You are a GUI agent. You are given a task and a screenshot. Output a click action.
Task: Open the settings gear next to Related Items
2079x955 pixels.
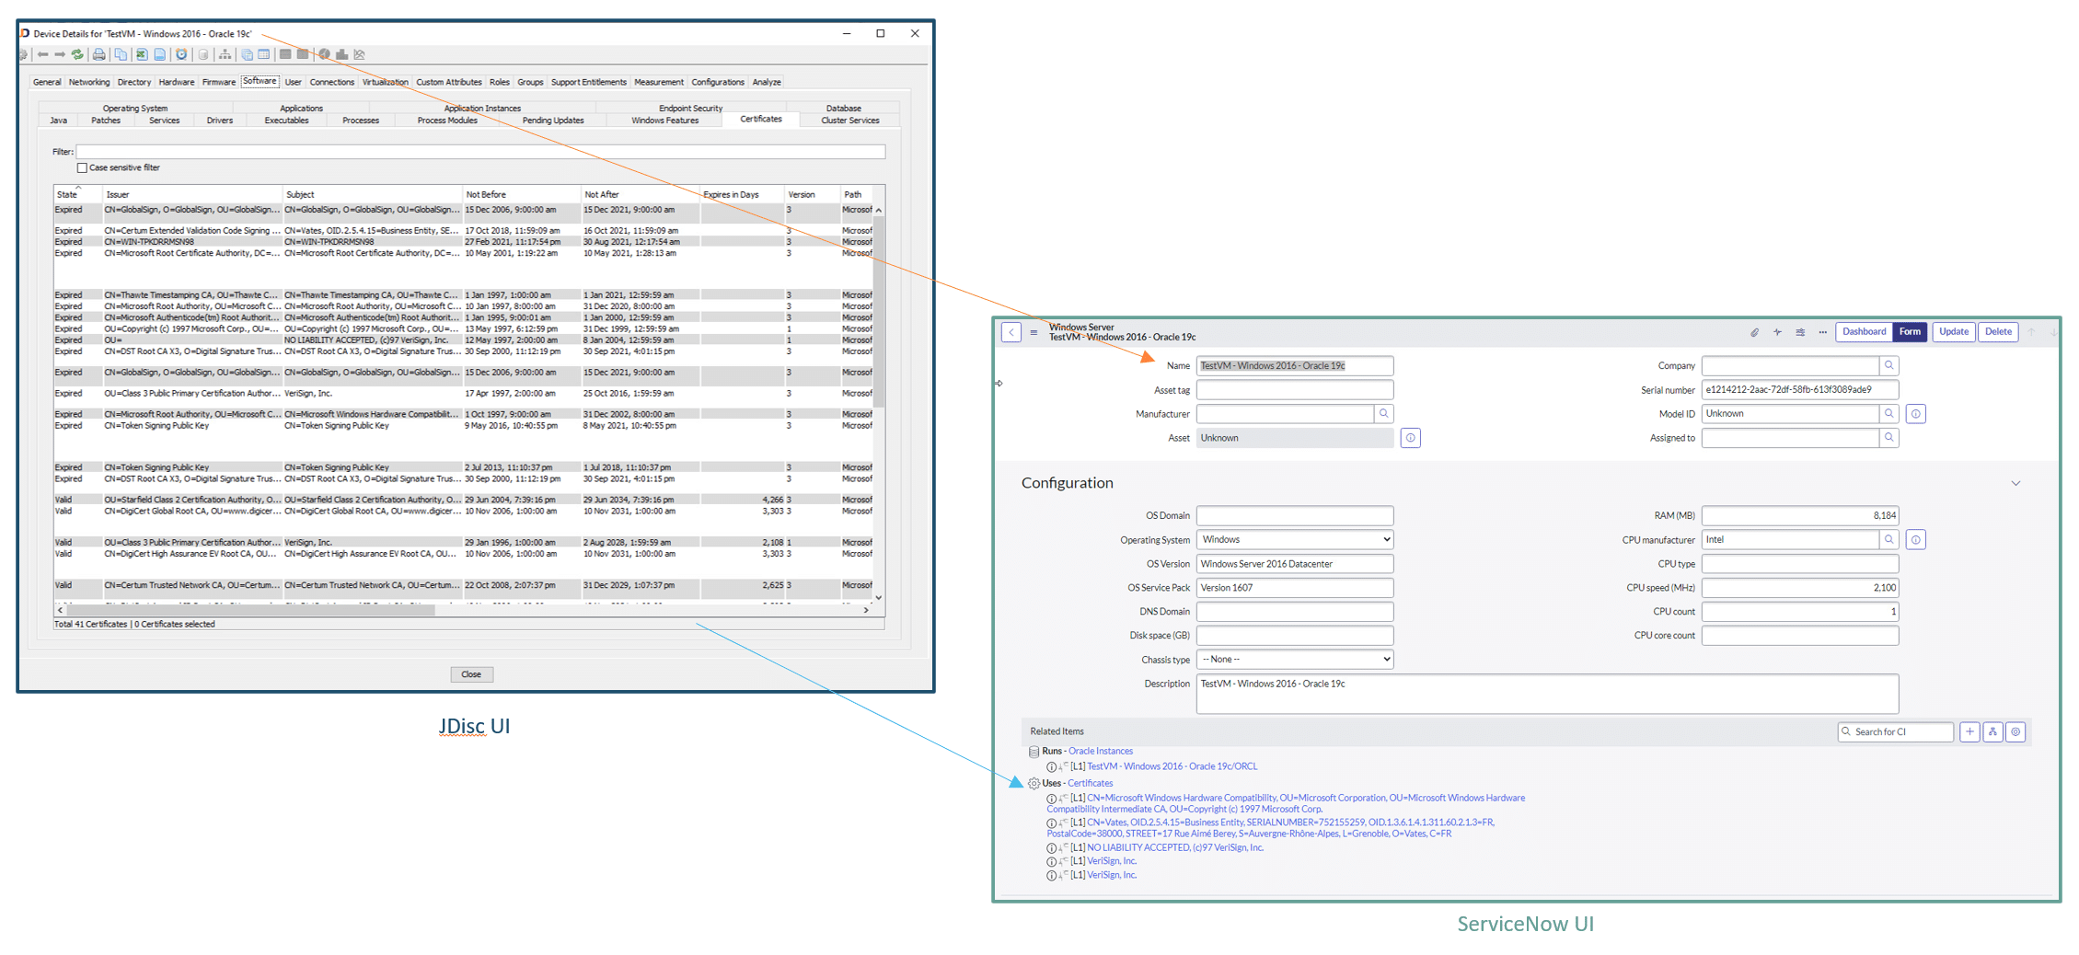point(2016,731)
